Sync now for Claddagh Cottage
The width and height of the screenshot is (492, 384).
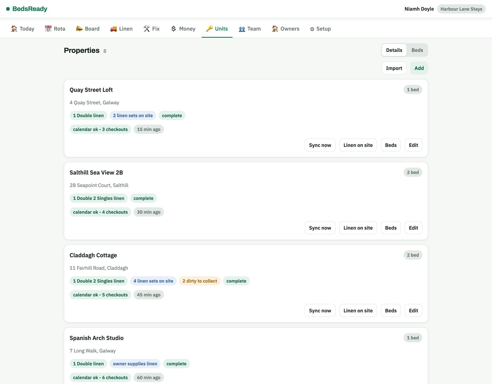coord(320,311)
